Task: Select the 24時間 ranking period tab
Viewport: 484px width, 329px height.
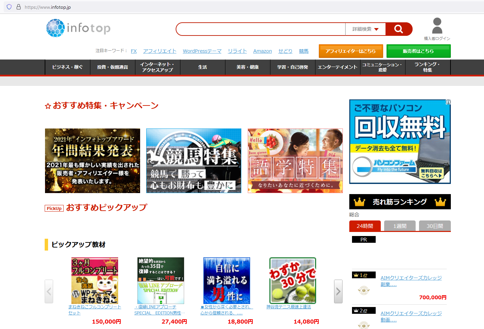Action: pyautogui.click(x=365, y=226)
